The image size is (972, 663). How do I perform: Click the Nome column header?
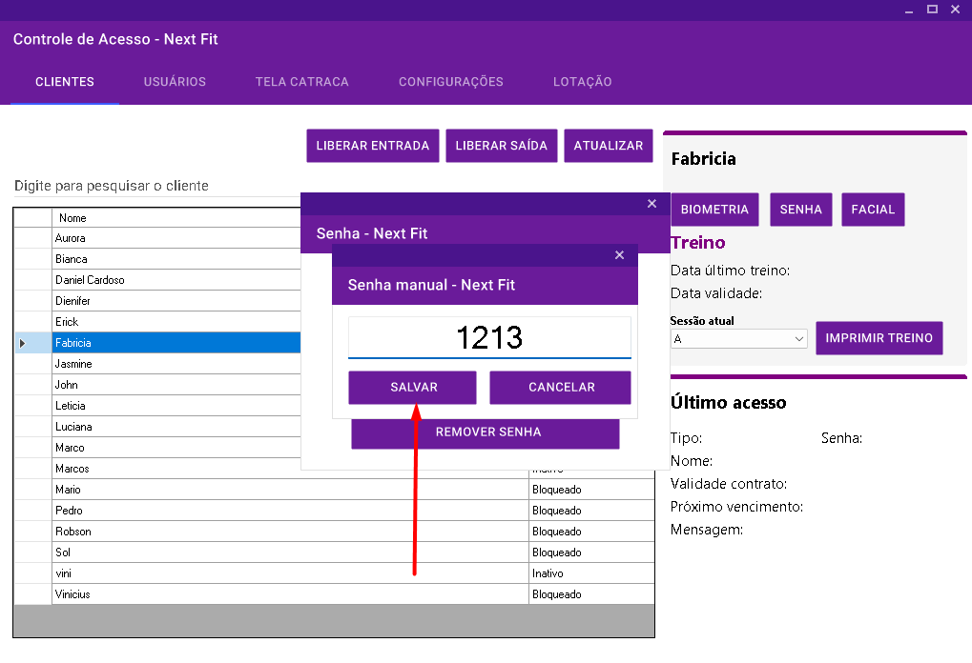(x=176, y=218)
